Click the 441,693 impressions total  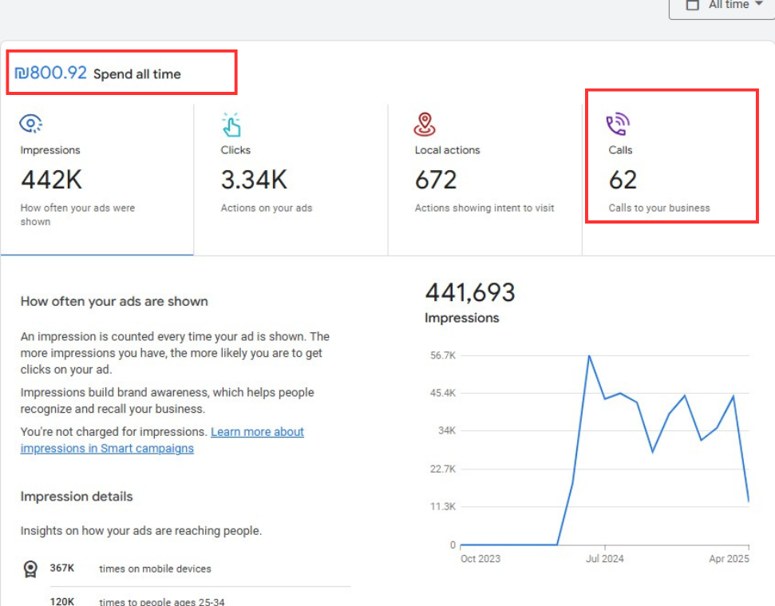pyautogui.click(x=471, y=292)
